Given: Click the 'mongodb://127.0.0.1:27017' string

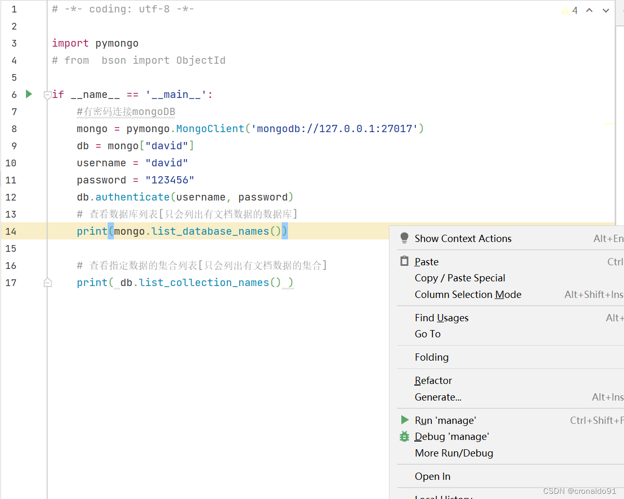Looking at the screenshot, I should click(x=335, y=129).
